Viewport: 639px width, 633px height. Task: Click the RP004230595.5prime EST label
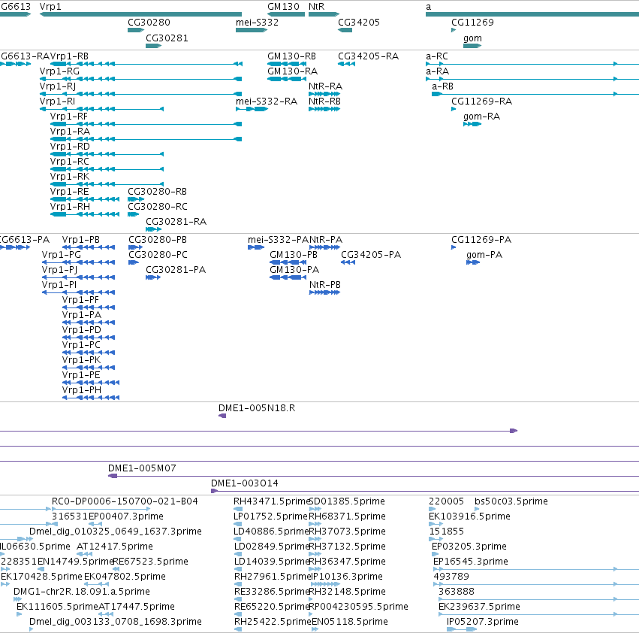tap(359, 607)
